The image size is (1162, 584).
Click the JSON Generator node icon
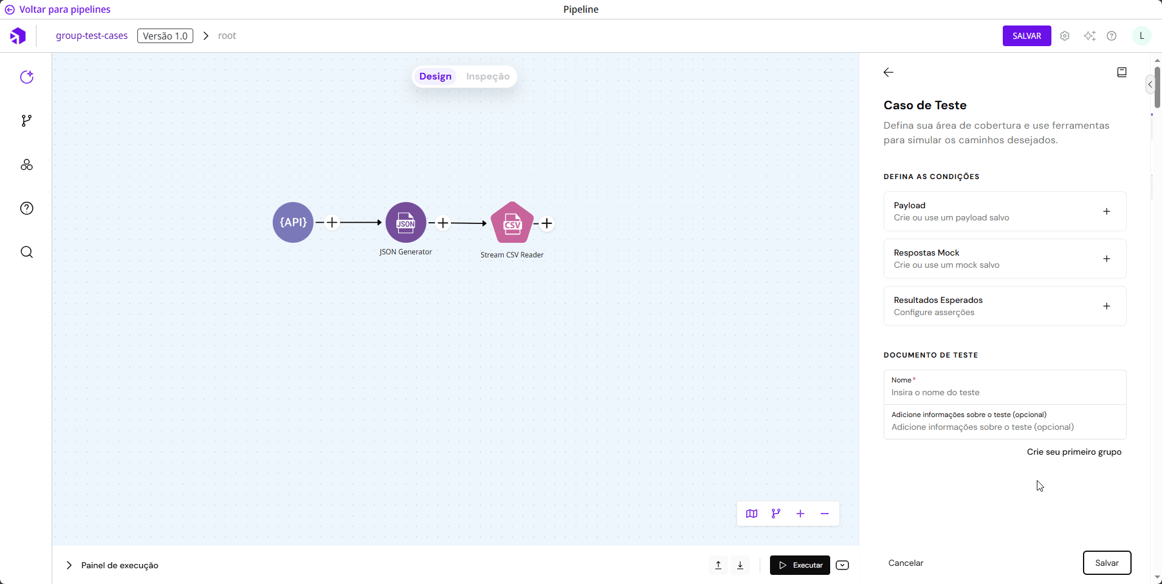point(406,222)
